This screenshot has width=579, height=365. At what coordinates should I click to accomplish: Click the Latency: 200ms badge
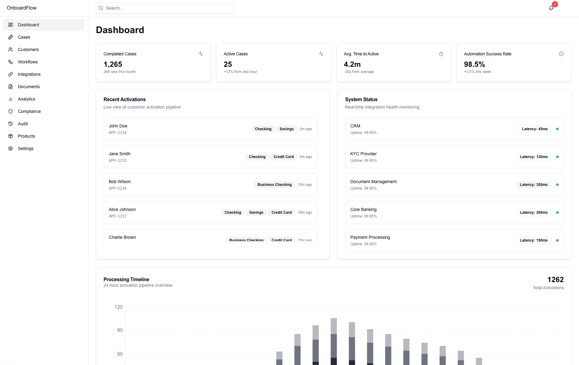point(534,213)
